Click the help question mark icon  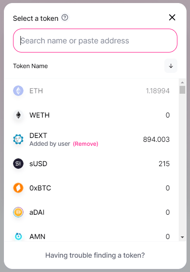[65, 17]
